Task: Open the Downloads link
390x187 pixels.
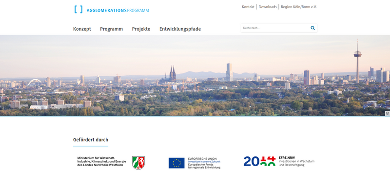Action: [x=268, y=7]
